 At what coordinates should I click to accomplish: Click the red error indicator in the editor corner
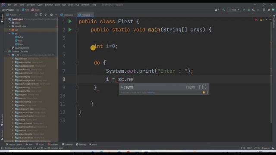[256, 20]
